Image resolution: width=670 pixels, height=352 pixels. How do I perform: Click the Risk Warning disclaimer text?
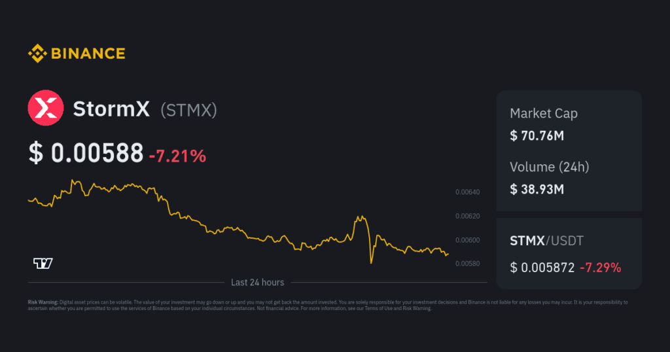pos(328,305)
